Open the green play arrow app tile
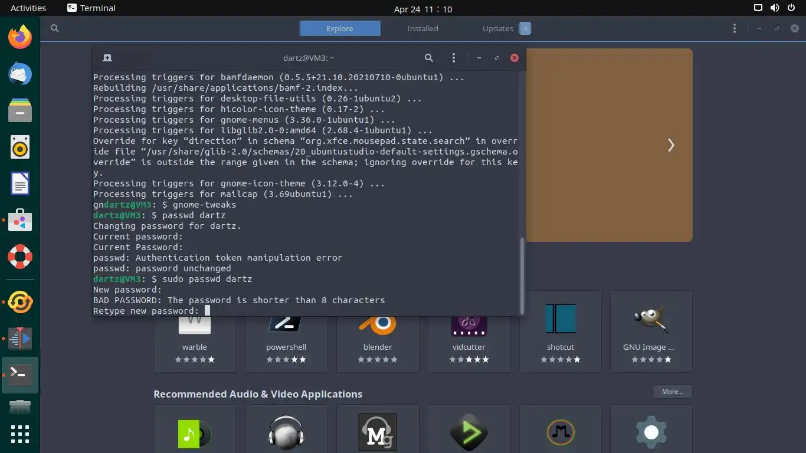The width and height of the screenshot is (806, 453). tap(469, 429)
